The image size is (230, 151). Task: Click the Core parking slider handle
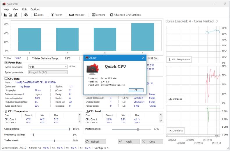70,129
